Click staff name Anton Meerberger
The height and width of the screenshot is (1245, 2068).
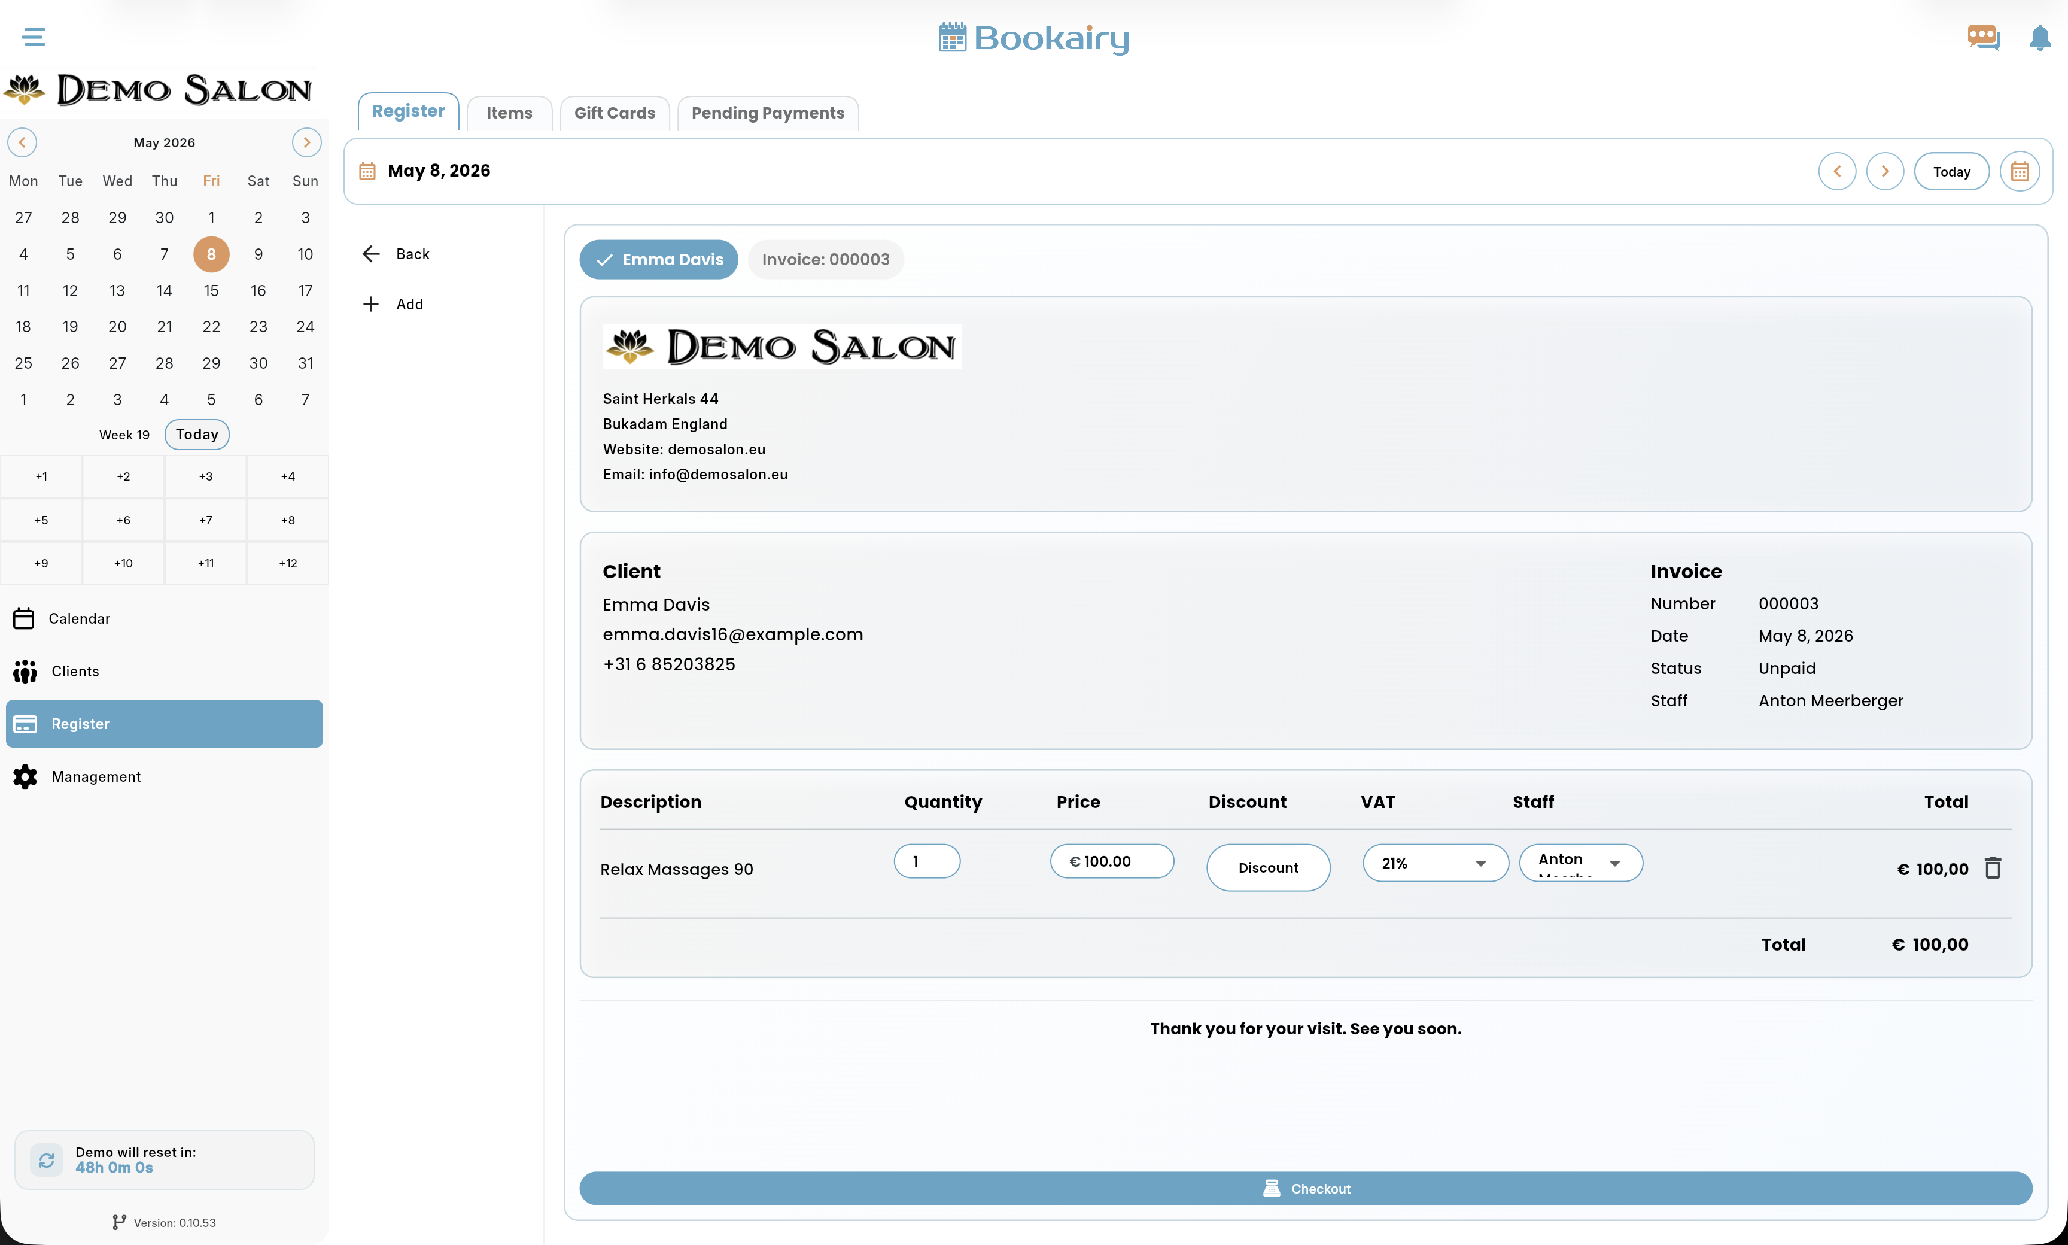click(1830, 700)
